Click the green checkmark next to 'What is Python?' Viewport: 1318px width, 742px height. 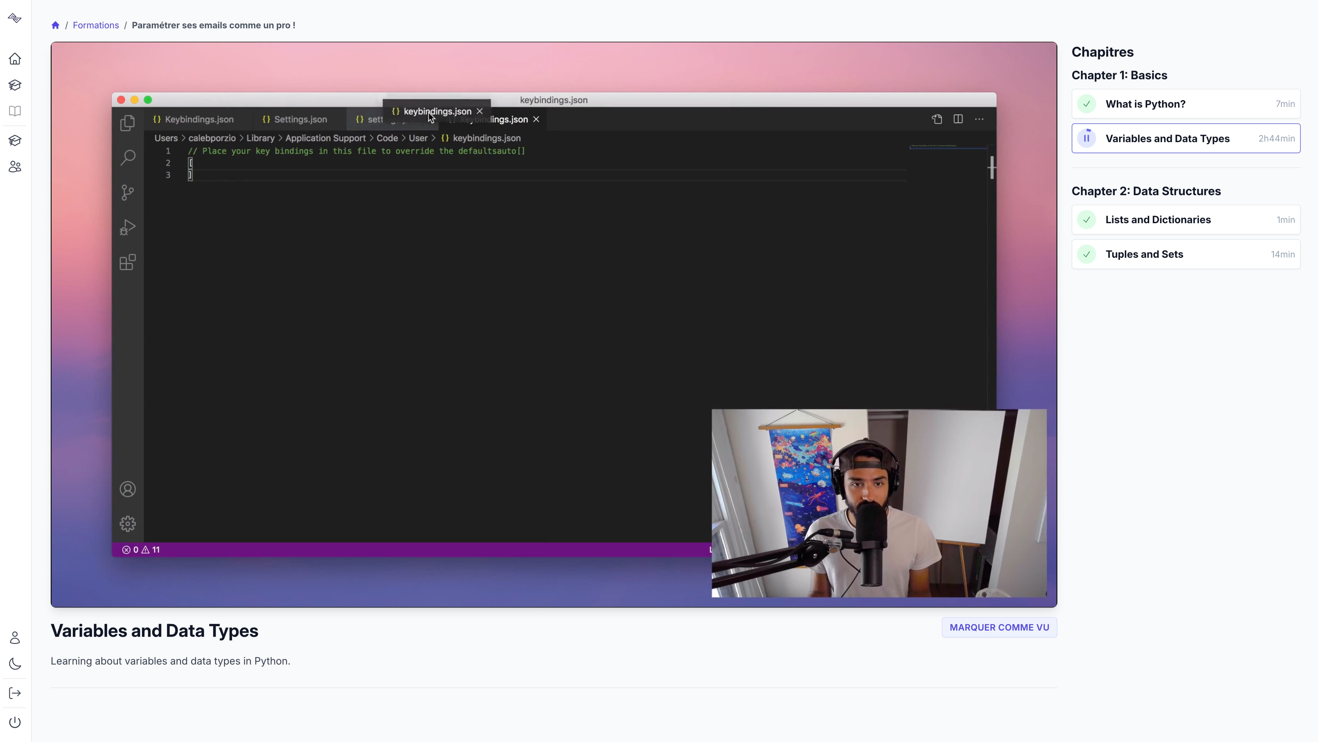(x=1086, y=104)
